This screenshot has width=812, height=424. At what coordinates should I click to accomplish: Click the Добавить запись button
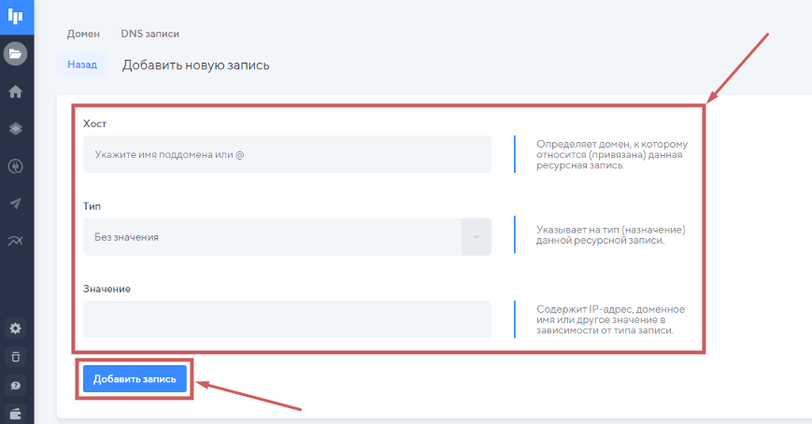(x=135, y=378)
